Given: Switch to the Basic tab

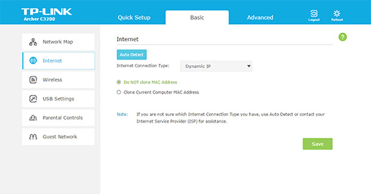Looking at the screenshot, I should pyautogui.click(x=197, y=17).
